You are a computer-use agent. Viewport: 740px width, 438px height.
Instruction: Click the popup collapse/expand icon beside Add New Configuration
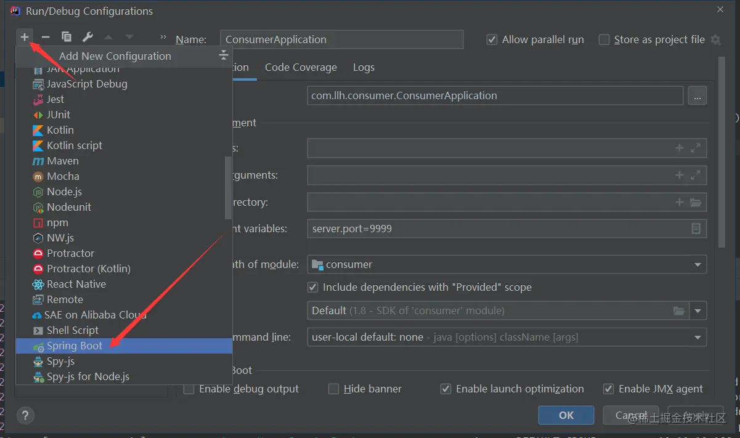tap(224, 56)
